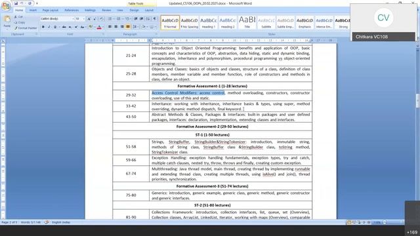Toggle bold formatting

[43, 27]
